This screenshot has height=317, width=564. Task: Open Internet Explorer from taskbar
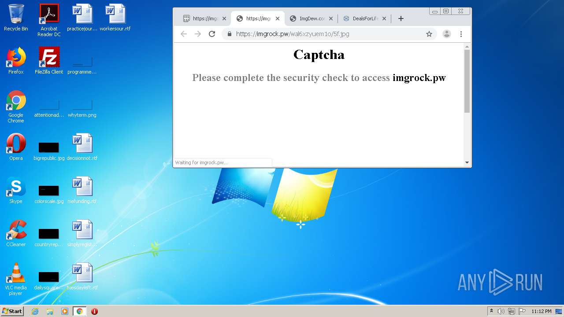tap(35, 311)
